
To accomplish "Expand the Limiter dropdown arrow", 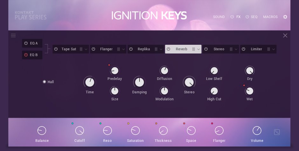I will tap(274, 49).
